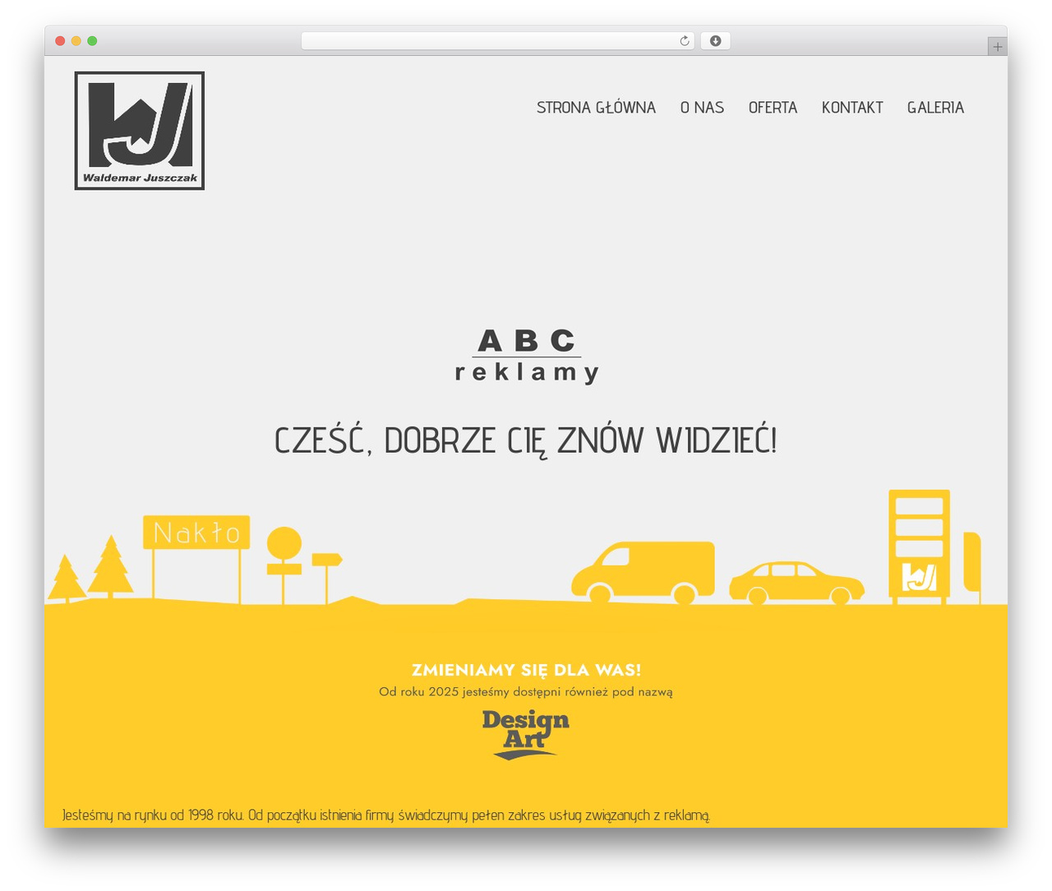Click the ABC reklamy logo

tap(527, 356)
